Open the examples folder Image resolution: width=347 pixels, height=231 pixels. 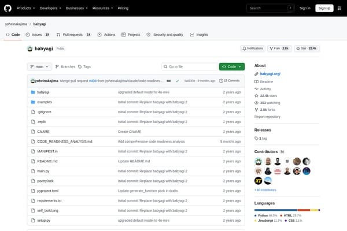click(45, 102)
